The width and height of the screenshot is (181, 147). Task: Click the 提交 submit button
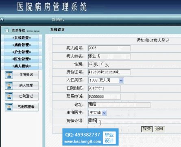point(147,129)
